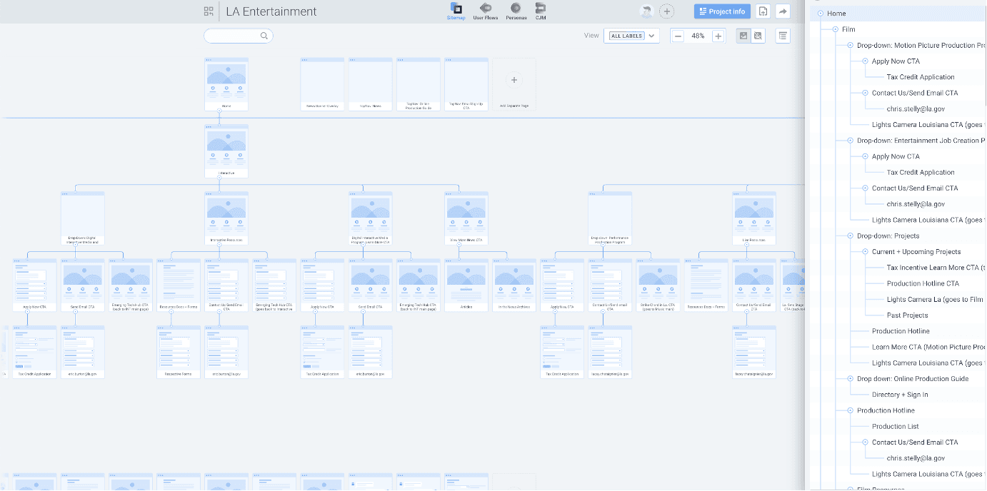Zoom out with the minus button

[678, 36]
